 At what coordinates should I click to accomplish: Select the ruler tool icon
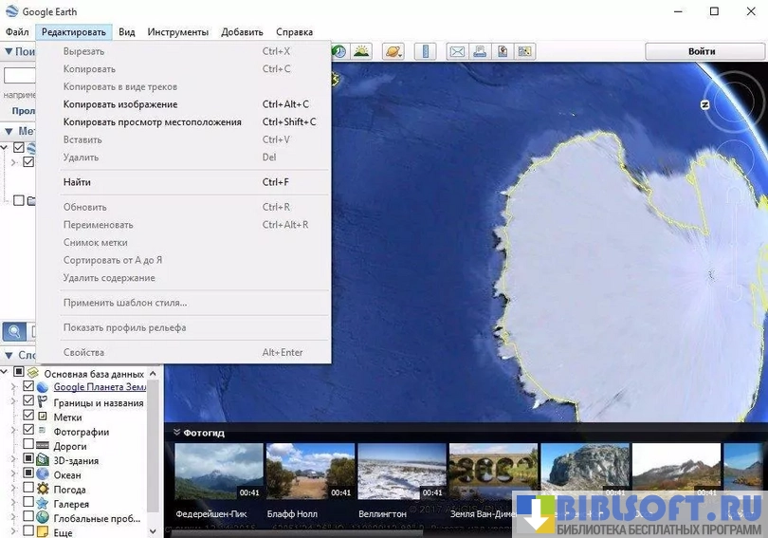coord(426,51)
